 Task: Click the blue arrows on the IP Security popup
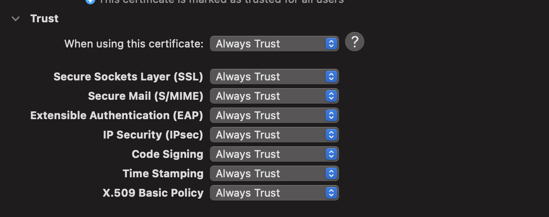click(x=331, y=135)
